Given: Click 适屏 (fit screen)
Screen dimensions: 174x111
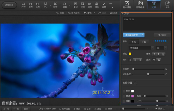Looking at the screenshot, I should (97, 109).
